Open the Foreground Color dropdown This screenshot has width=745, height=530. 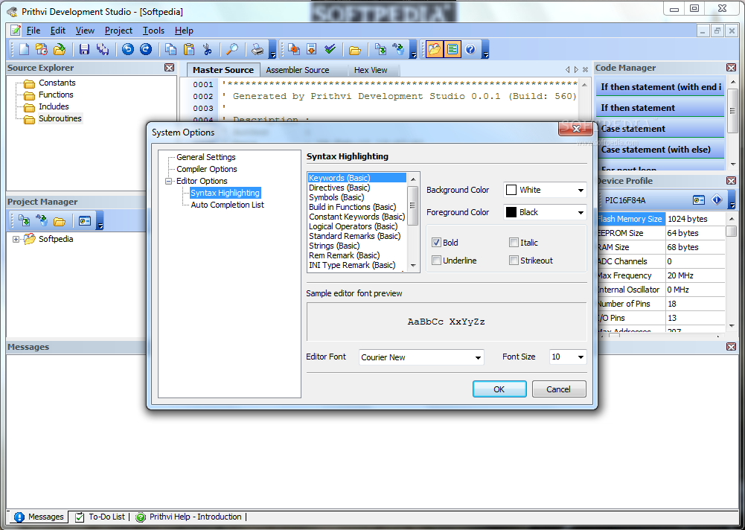point(581,212)
